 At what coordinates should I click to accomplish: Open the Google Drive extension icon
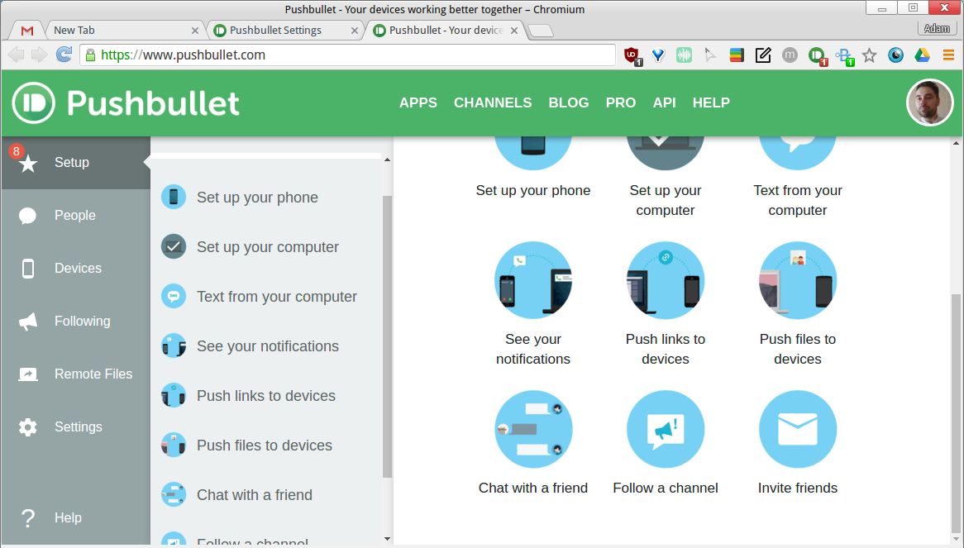922,55
